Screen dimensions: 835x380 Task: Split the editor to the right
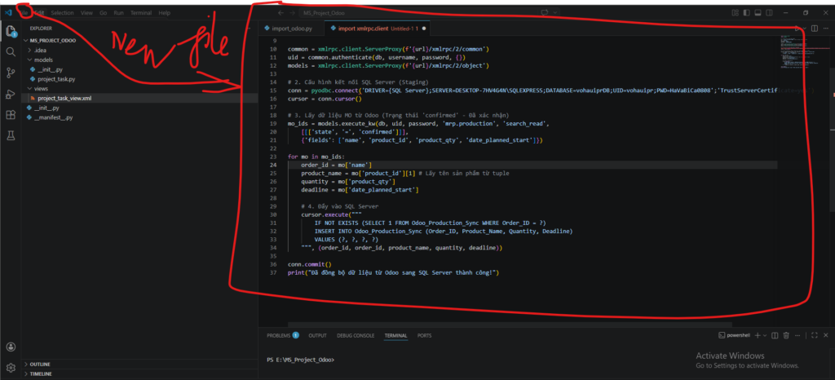(814, 29)
